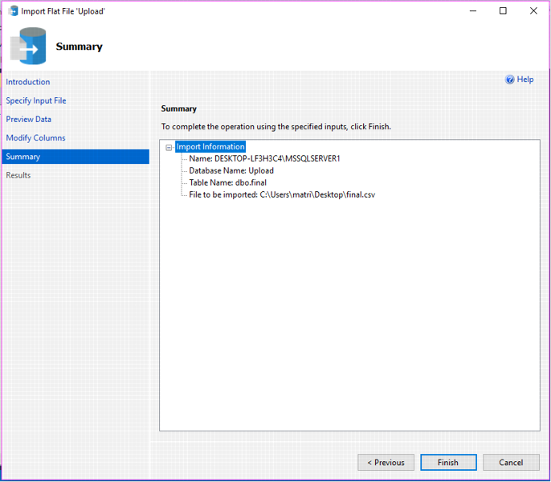Select the Summary step in sidebar
Image resolution: width=551 pixels, height=482 pixels.
point(76,157)
